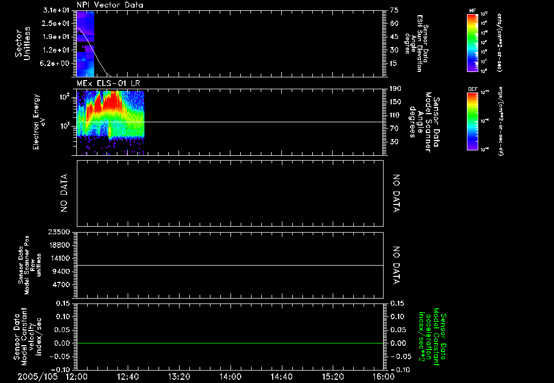Click the 23500 tick label
The height and width of the screenshot is (383, 554).
60,232
